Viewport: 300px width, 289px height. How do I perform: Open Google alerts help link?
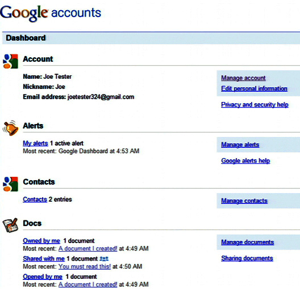pyautogui.click(x=245, y=160)
